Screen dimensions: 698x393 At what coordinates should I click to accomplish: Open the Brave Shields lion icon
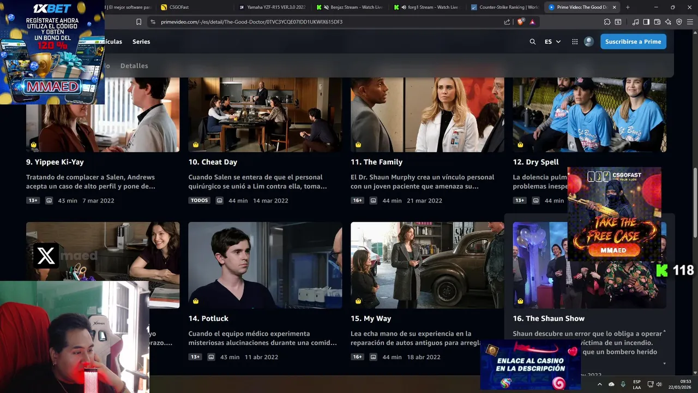point(520,22)
